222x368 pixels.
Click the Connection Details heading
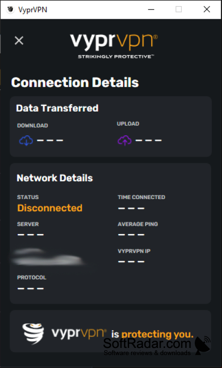tap(75, 82)
